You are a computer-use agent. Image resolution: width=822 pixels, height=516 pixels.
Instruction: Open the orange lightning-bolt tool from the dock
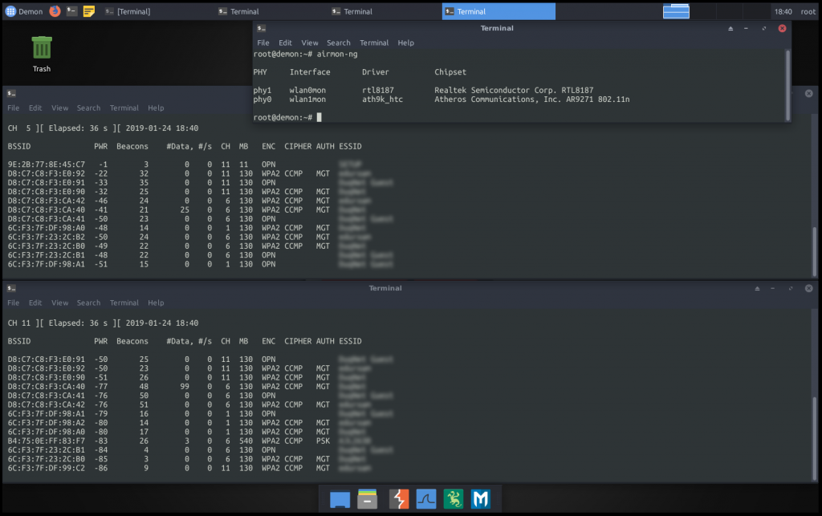pyautogui.click(x=397, y=498)
